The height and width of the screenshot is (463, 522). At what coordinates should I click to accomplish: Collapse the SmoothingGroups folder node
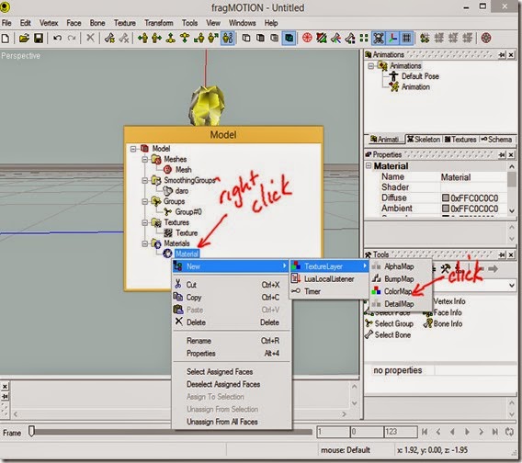point(145,180)
